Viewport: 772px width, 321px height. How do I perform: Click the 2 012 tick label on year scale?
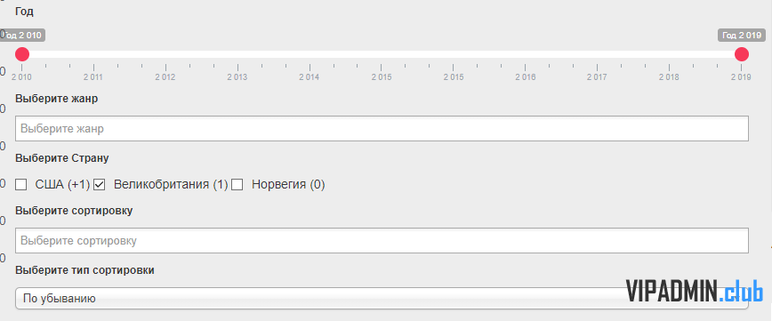[x=165, y=77]
